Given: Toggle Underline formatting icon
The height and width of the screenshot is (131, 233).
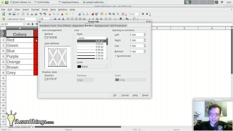Looking at the screenshot, I should click(63, 19).
